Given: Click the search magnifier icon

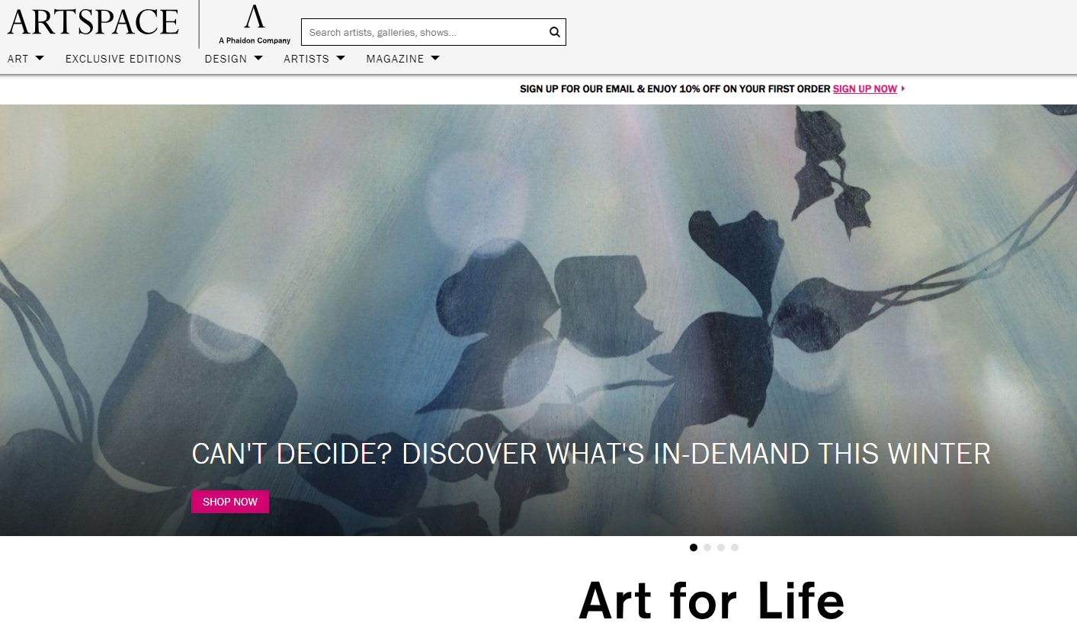Looking at the screenshot, I should 554,32.
